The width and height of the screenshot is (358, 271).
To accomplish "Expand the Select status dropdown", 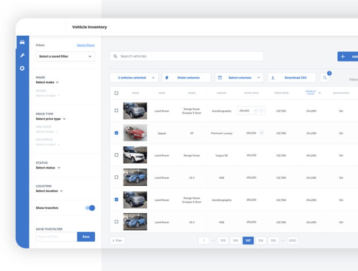I will (x=49, y=168).
